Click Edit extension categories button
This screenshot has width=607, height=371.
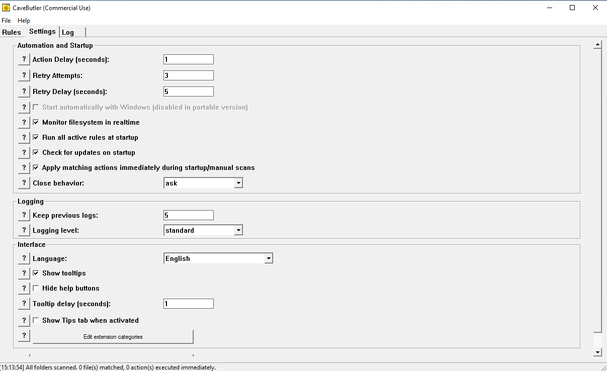113,337
